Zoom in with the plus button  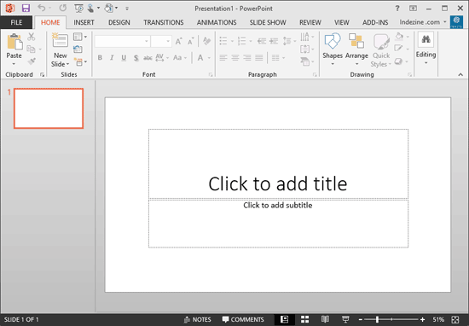point(422,320)
